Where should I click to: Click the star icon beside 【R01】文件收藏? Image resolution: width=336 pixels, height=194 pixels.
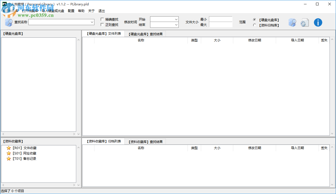9,148
